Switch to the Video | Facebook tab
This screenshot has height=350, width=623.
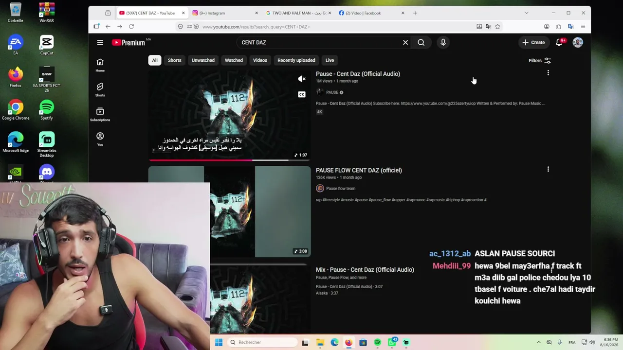pyautogui.click(x=371, y=13)
